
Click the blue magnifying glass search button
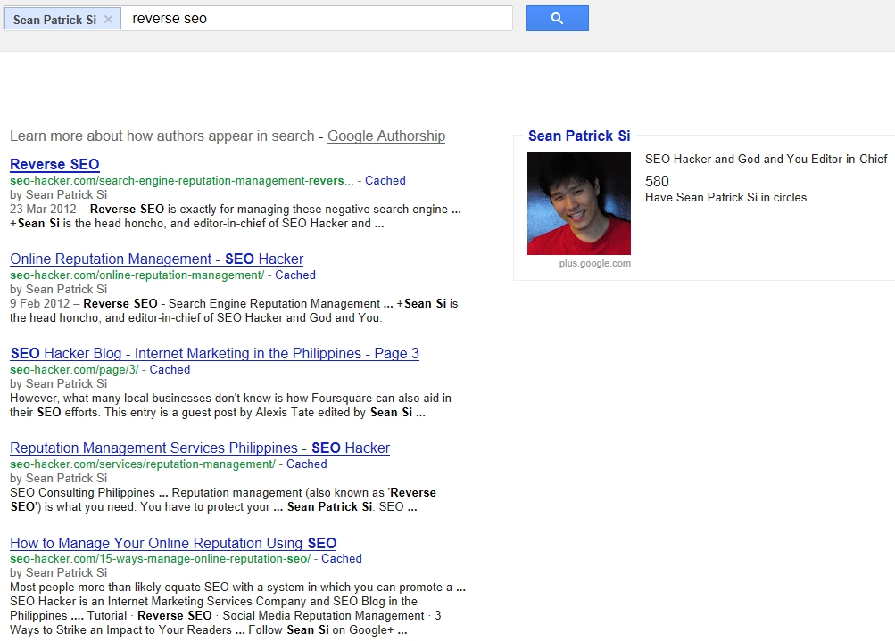557,19
